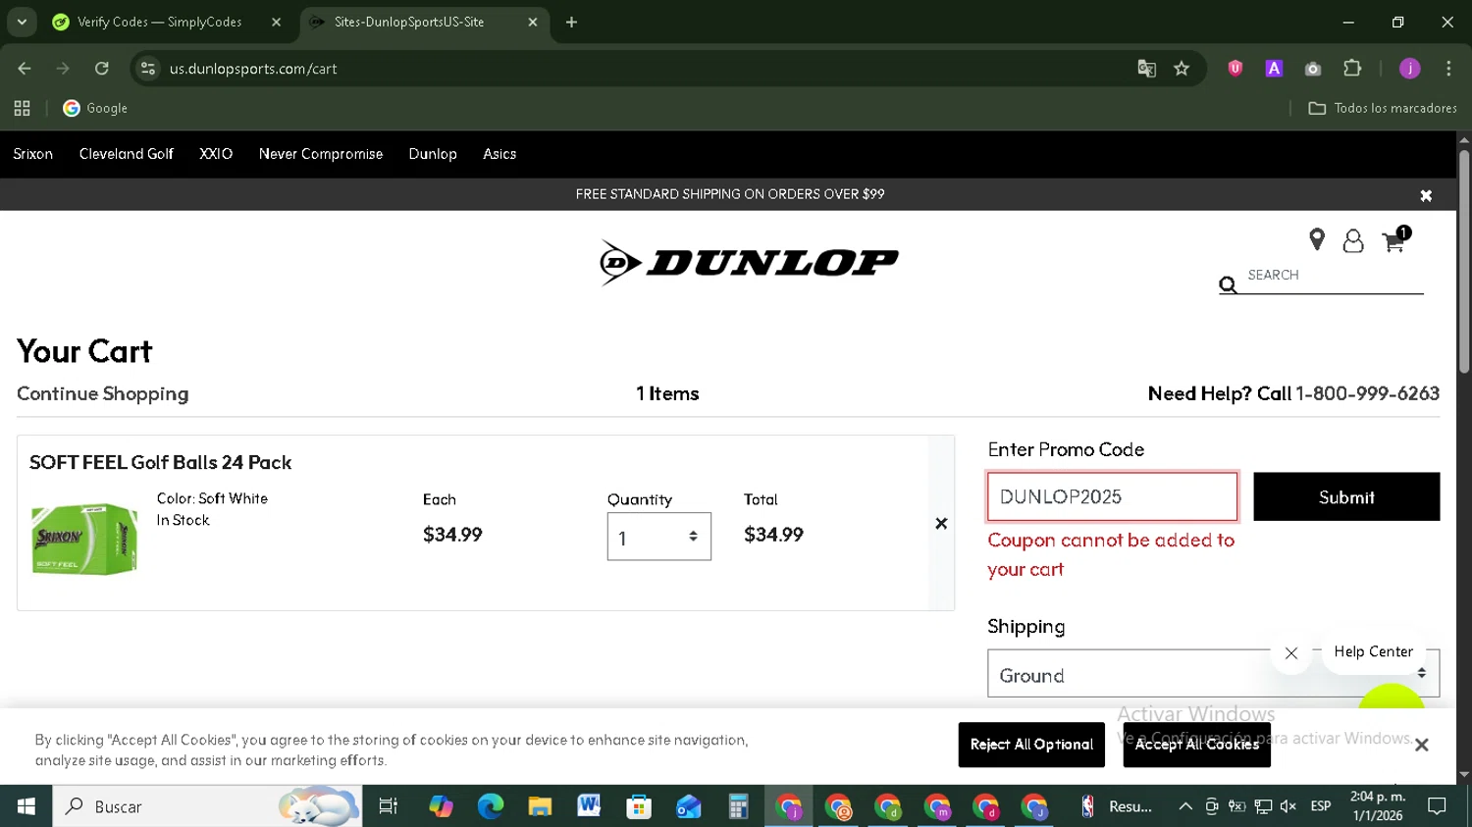1472x827 pixels.
Task: Open Task View on the taskbar
Action: [389, 806]
